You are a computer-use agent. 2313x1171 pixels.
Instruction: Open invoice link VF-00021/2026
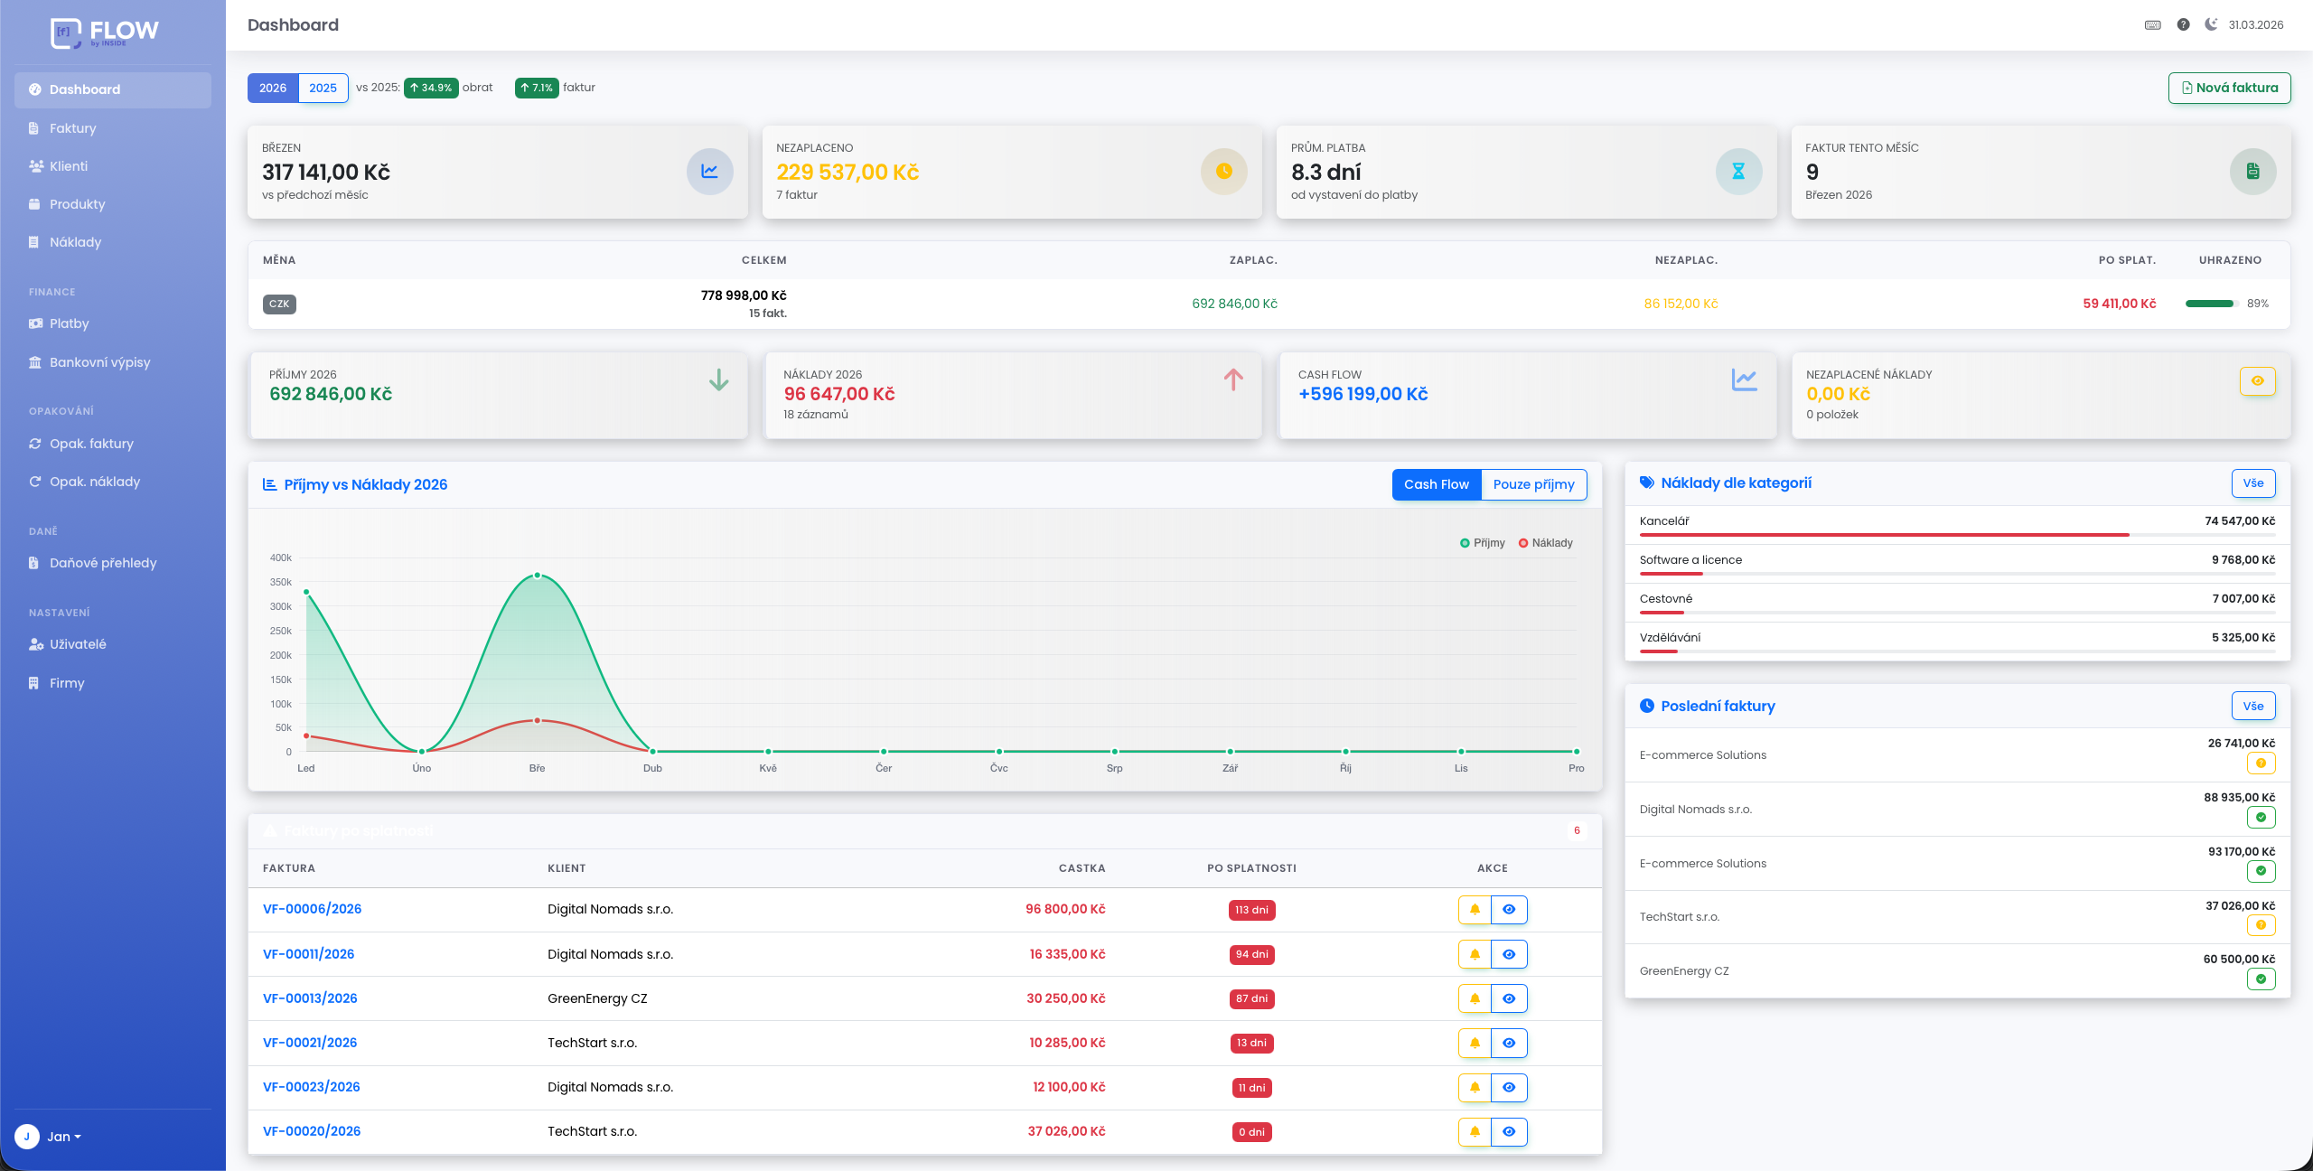pyautogui.click(x=309, y=1043)
